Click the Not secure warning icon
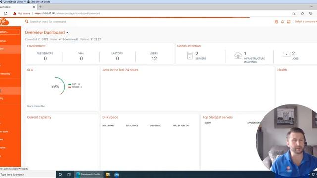This screenshot has width=317, height=178. pyautogui.click(x=15, y=13)
